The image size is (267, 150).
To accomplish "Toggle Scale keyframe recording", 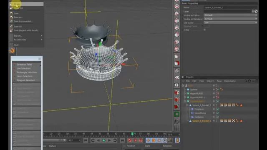I will coord(154,140).
